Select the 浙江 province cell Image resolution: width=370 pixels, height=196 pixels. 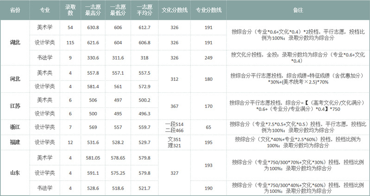click(15, 127)
